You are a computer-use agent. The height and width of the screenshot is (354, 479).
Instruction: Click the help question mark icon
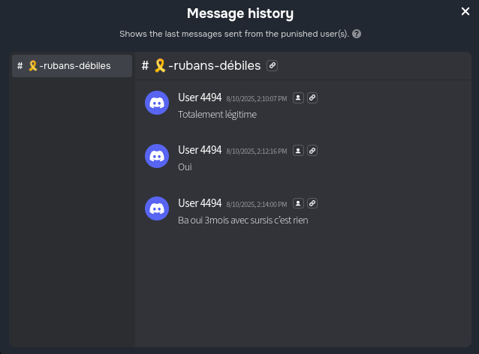[x=357, y=34]
